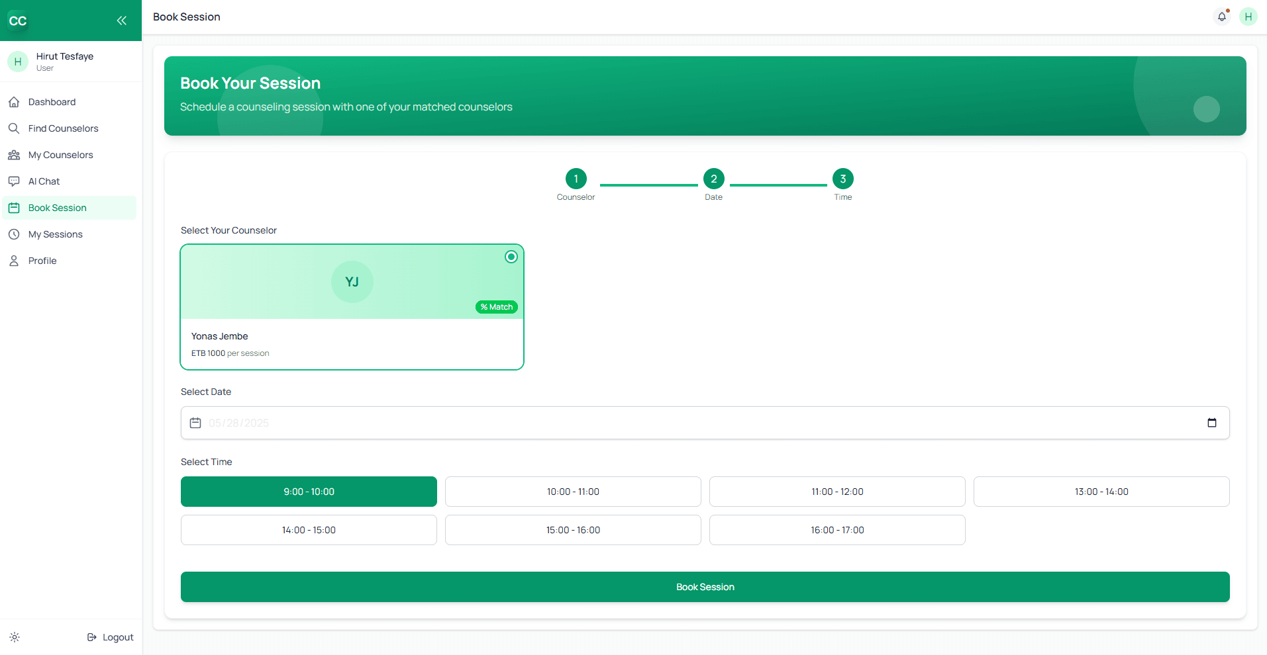Click the Book Session confirmation button
1267x655 pixels.
[x=704, y=586]
